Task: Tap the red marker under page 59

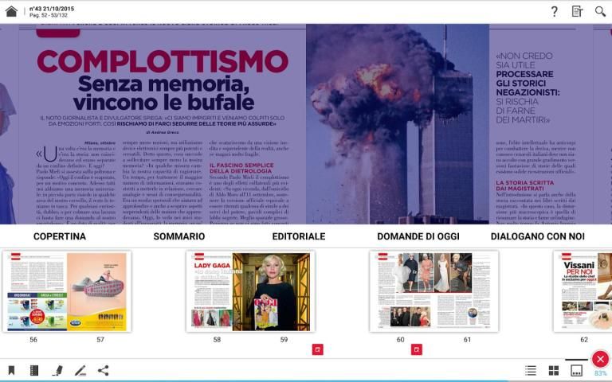Action: pyautogui.click(x=317, y=349)
